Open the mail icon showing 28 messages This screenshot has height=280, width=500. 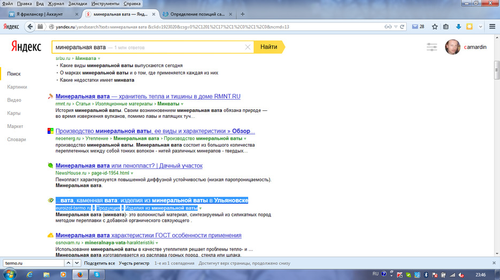[x=418, y=27]
